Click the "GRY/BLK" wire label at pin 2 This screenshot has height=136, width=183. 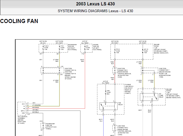click(35, 110)
